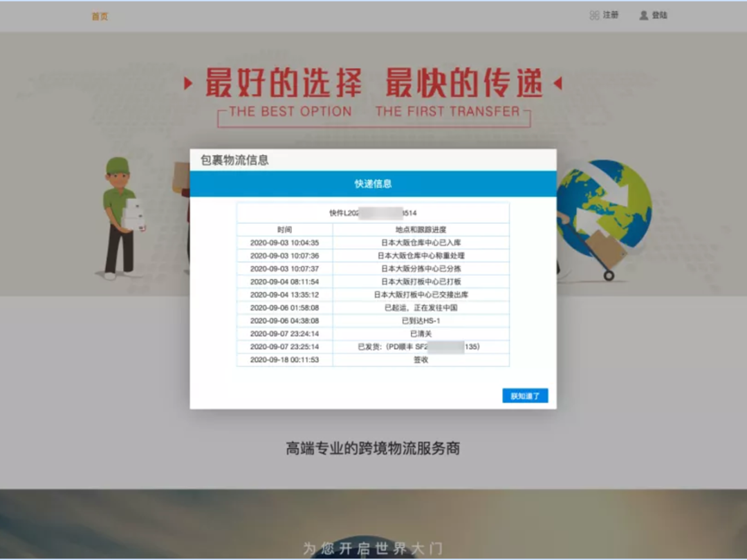
Task: Click the 日本大阪打板中心已打板 status cell
Action: tap(421, 282)
